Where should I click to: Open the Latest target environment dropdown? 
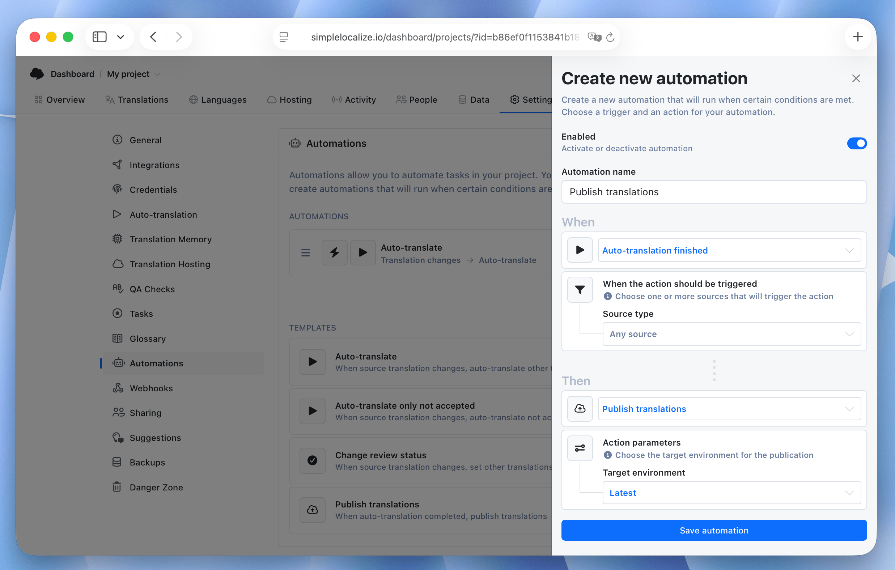click(731, 492)
